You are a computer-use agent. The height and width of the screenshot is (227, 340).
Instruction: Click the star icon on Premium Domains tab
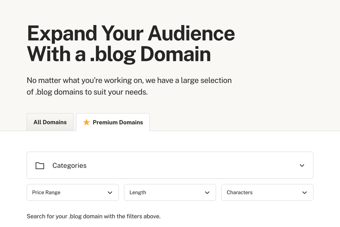86,122
